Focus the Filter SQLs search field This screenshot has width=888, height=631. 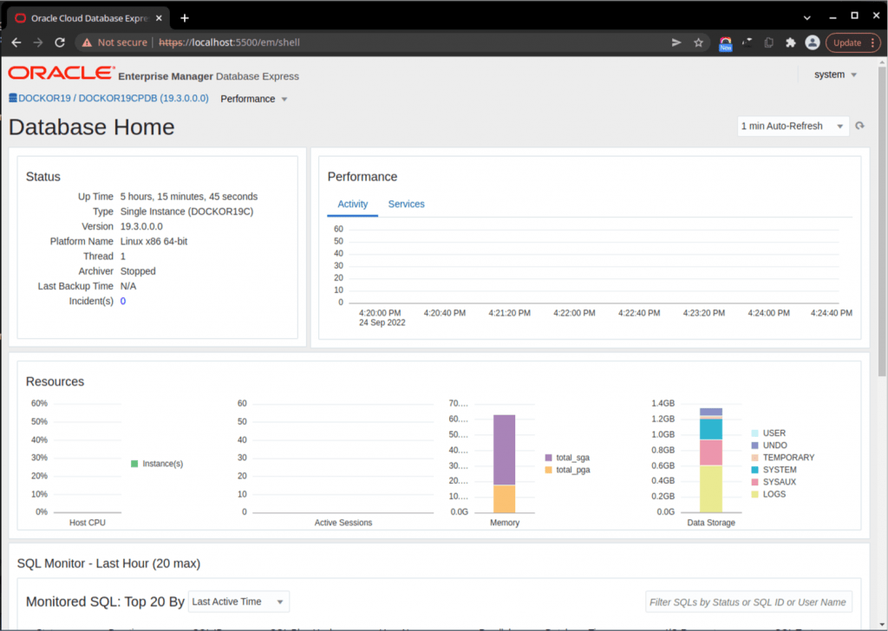click(748, 602)
